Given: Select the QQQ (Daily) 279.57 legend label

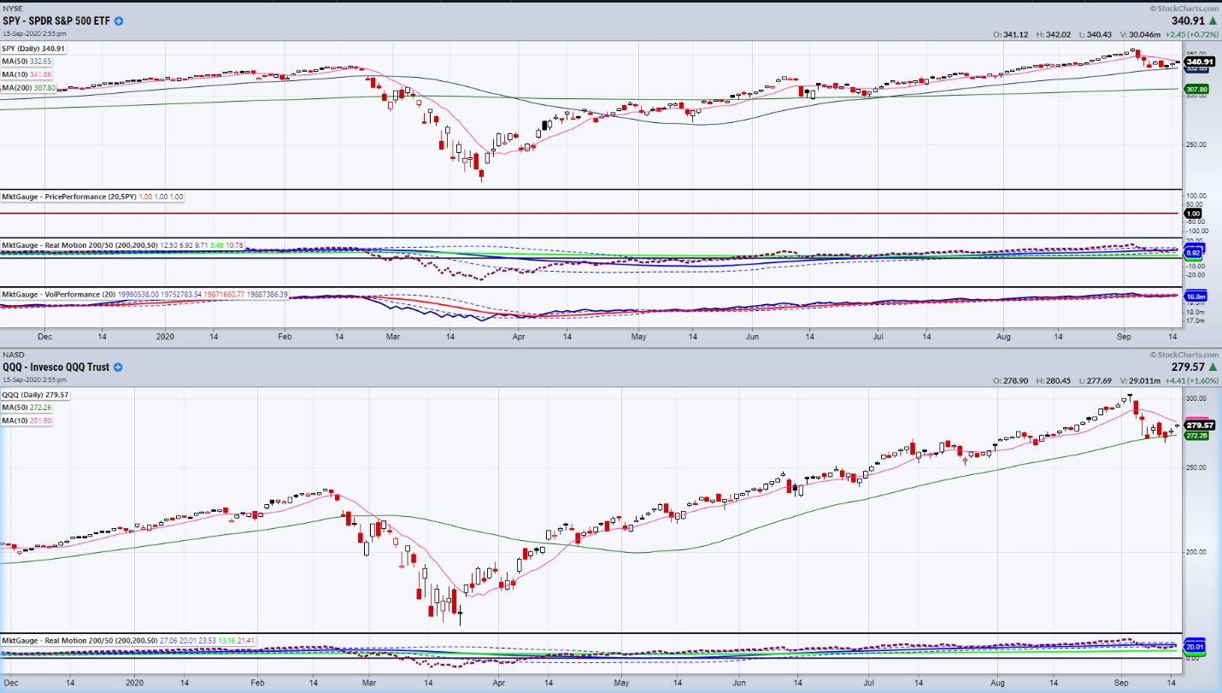Looking at the screenshot, I should [x=35, y=395].
